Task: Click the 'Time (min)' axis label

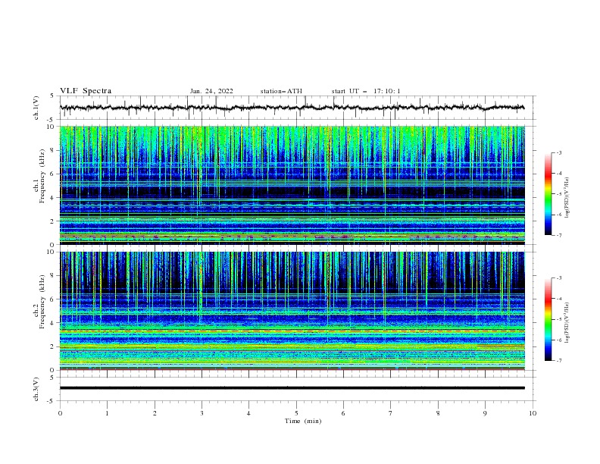Action: click(303, 421)
